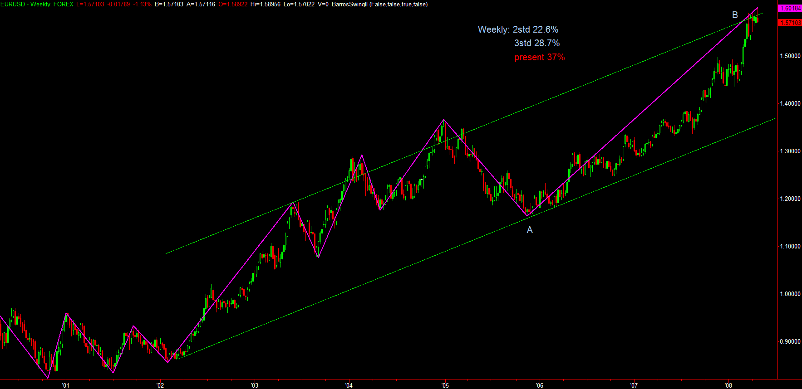Select the B=1.57103 bid value
The width and height of the screenshot is (802, 389).
click(169, 5)
